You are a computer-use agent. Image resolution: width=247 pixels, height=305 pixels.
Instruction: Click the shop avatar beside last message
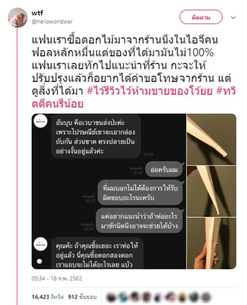point(40,244)
